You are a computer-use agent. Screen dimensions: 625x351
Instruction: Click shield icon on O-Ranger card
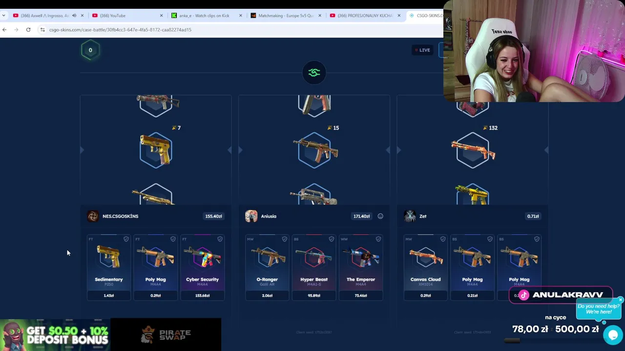point(284,239)
